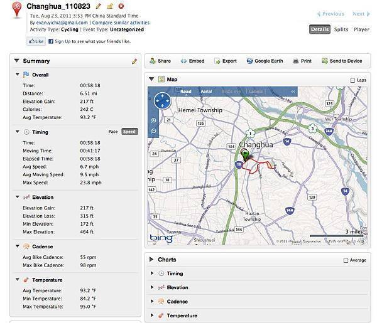The height and width of the screenshot is (323, 377).
Task: Open the evan.yichia@gmail.com profile link
Action: (x=62, y=23)
